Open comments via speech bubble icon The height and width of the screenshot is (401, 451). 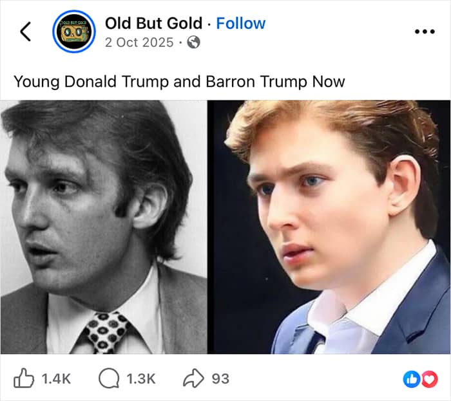tap(108, 378)
